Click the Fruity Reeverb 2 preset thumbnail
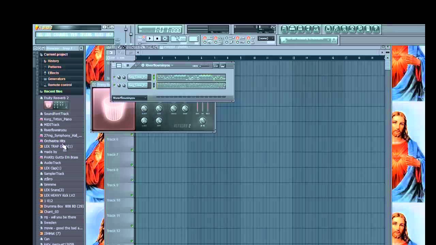The image size is (436, 245). pyautogui.click(x=56, y=105)
